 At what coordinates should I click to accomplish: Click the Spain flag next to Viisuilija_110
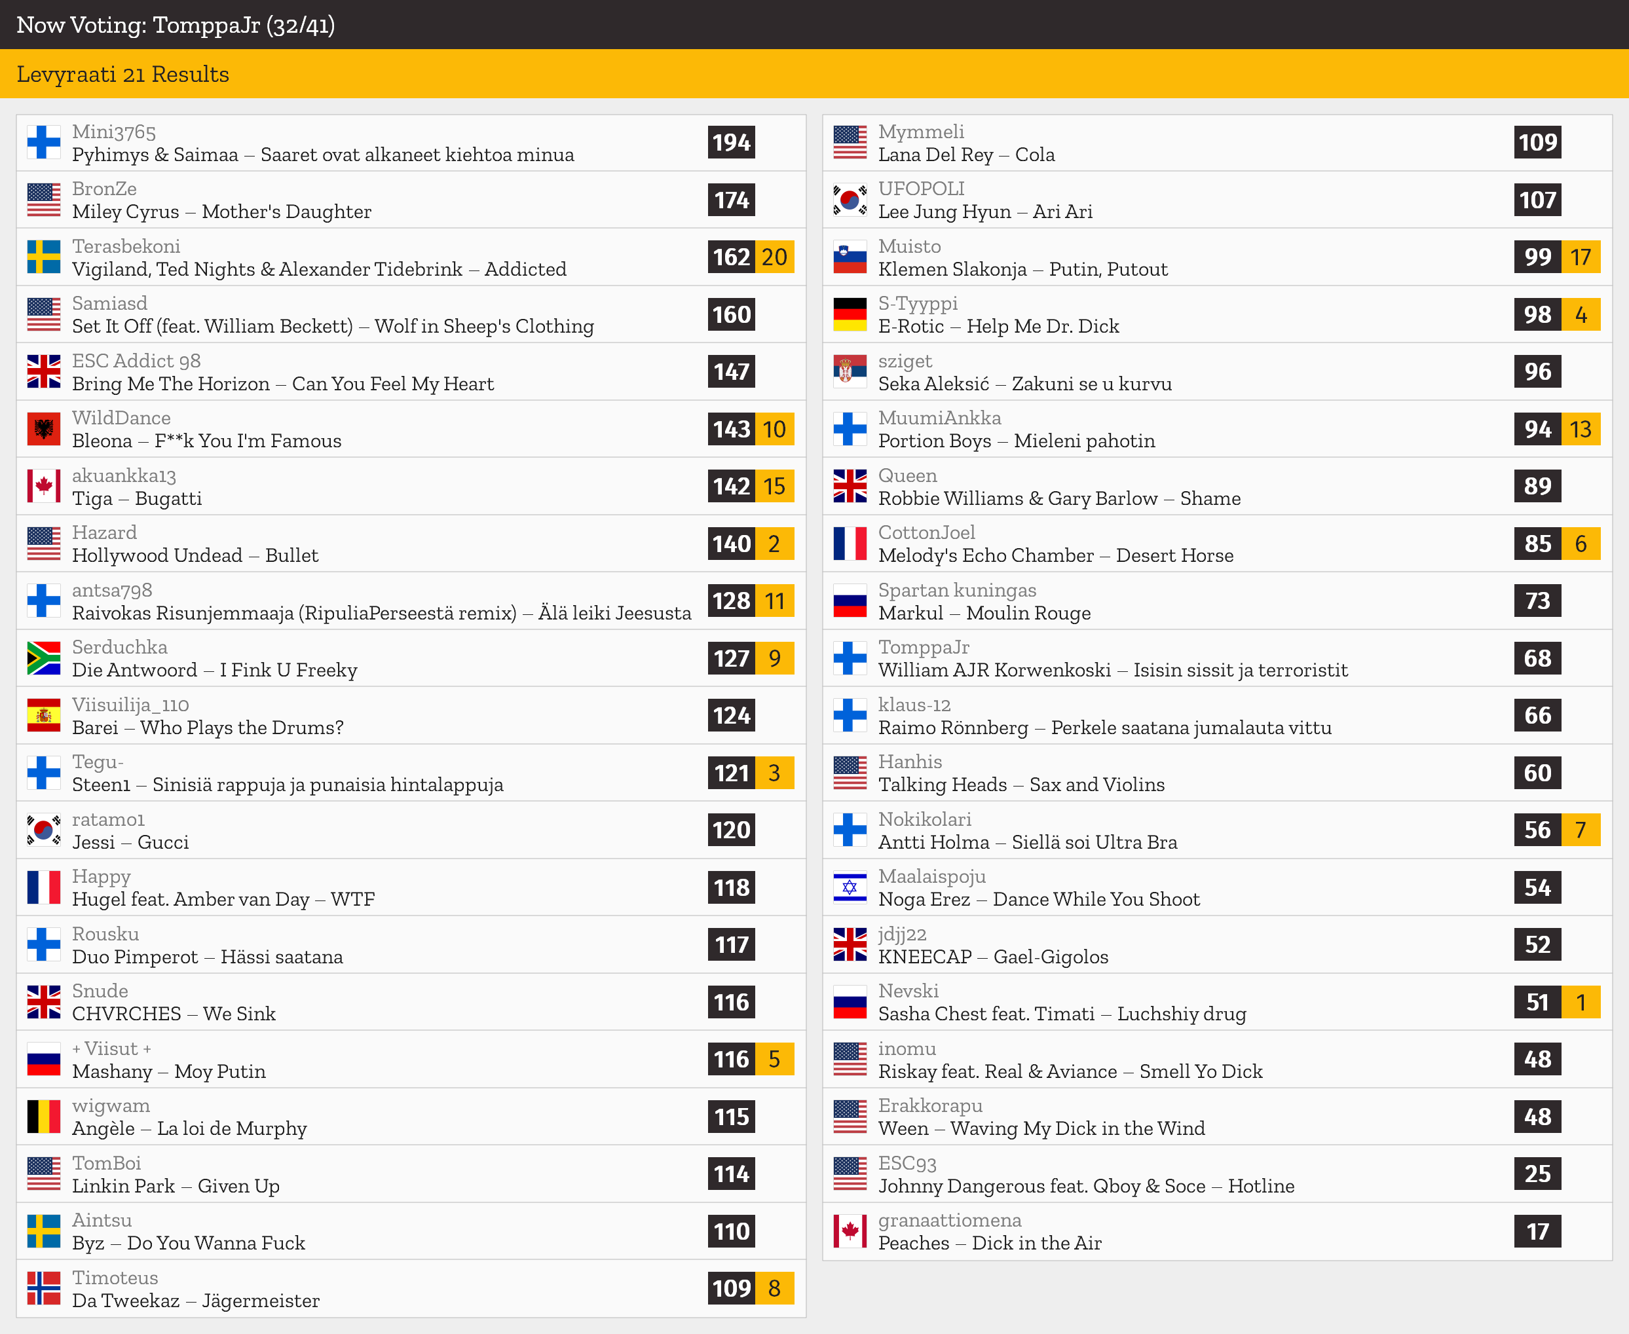coord(44,716)
